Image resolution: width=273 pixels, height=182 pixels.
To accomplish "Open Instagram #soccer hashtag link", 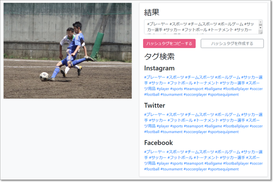I will pyautogui.click(x=256, y=89).
